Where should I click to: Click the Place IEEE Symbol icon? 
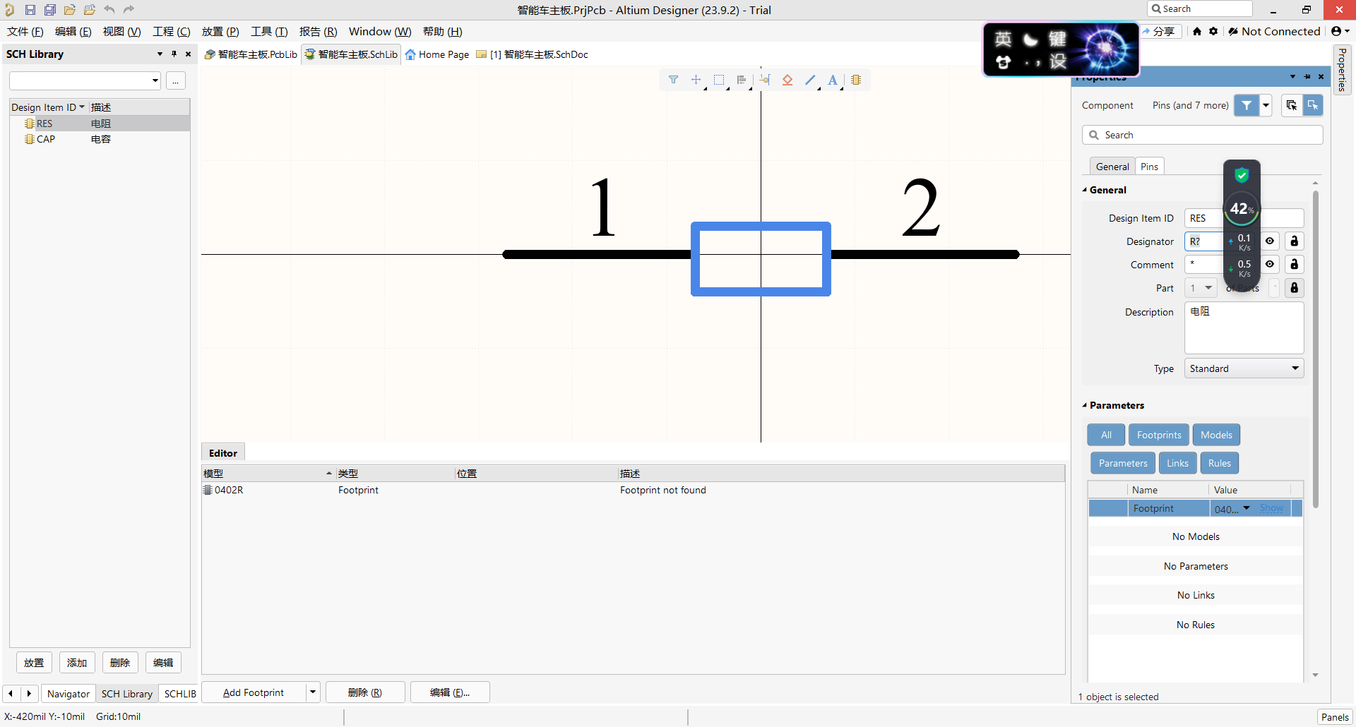[787, 80]
